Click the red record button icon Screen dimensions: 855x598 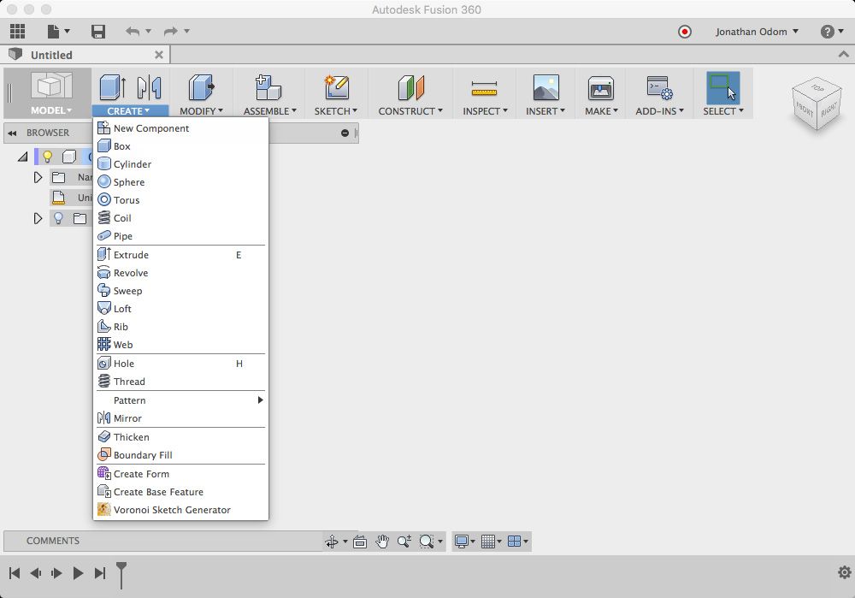(x=684, y=32)
